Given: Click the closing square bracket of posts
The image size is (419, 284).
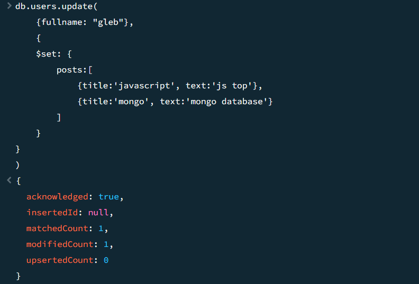Looking at the screenshot, I should 59,117.
